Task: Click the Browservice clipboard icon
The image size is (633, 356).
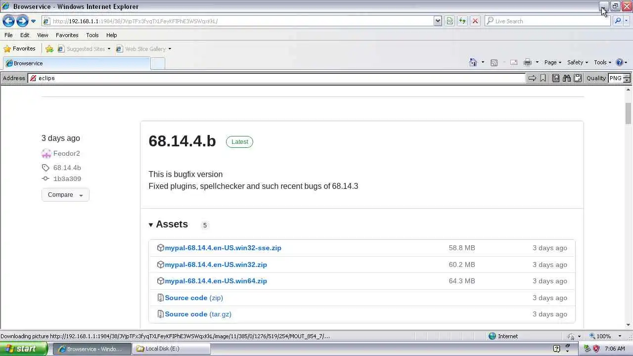Action: (578, 78)
